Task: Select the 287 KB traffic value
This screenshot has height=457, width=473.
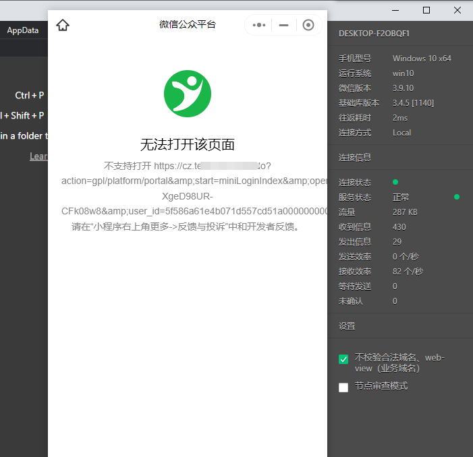Action: [x=405, y=212]
